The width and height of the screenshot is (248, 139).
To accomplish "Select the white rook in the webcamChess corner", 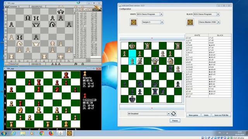I will pos(178,46).
